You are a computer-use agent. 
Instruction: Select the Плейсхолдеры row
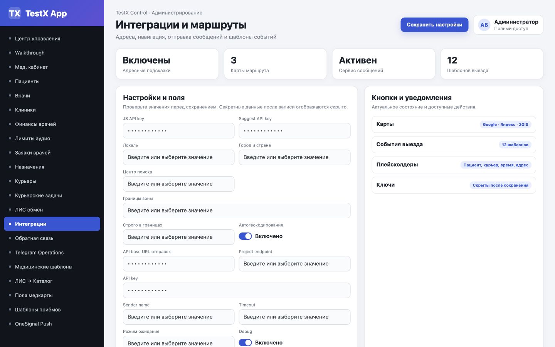454,165
